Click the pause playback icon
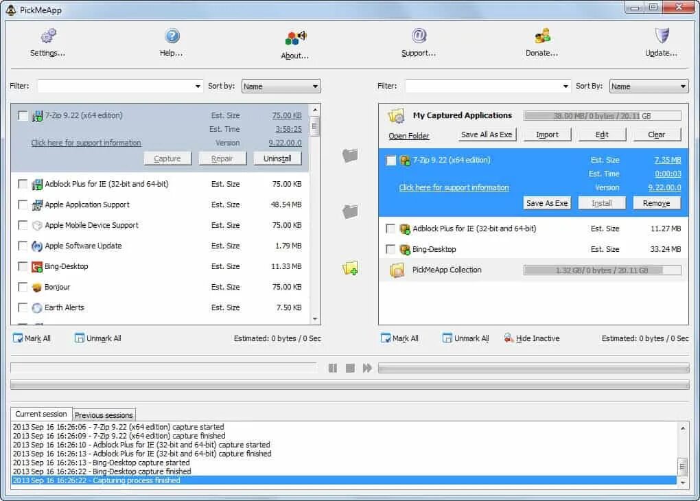 click(x=333, y=368)
